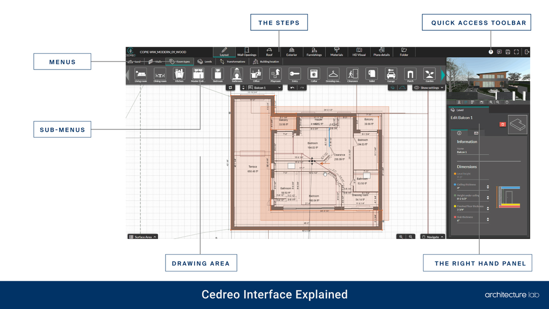Click the level shape thumbnail

coord(518,124)
